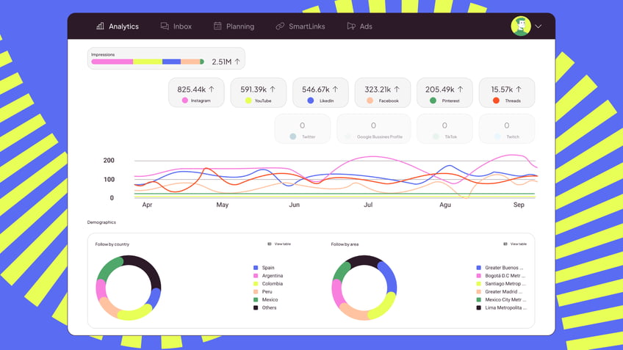Screen dimensions: 623x350
Task: Click the Mexico City Metr legend entry
Action: click(501, 299)
